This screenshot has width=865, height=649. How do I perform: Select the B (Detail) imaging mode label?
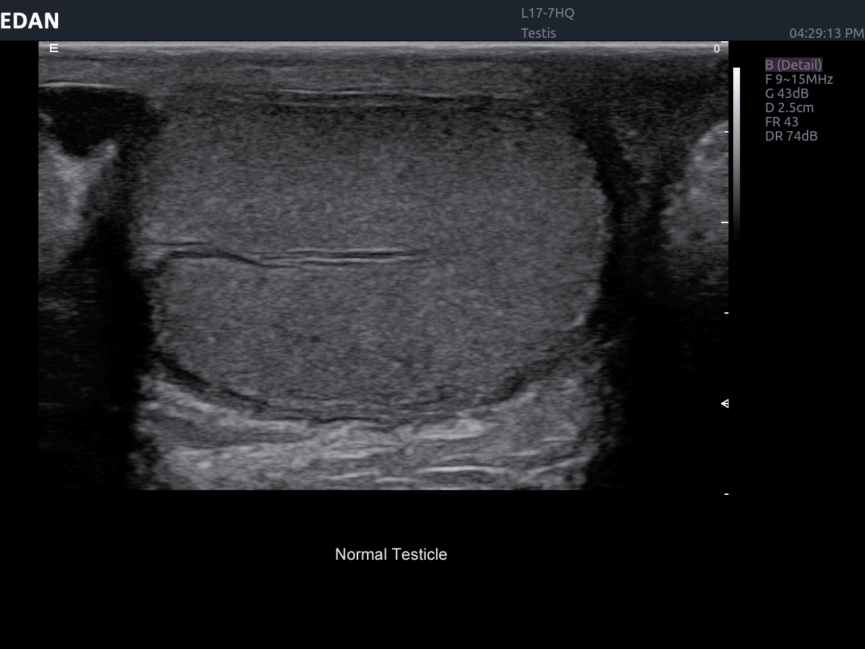(793, 65)
